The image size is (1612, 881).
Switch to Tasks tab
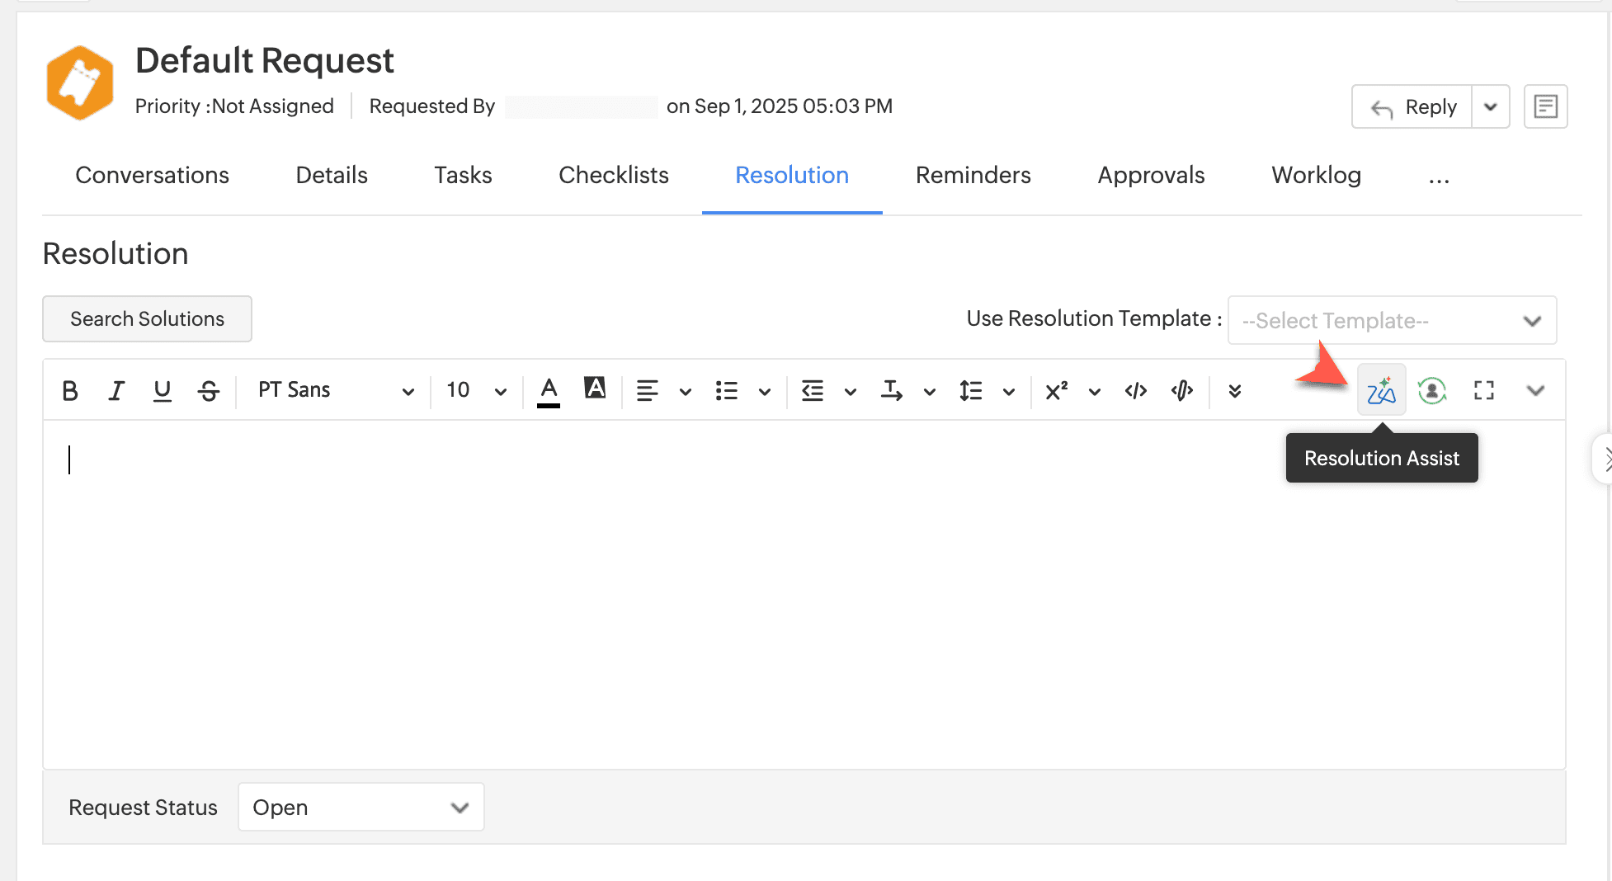tap(463, 175)
